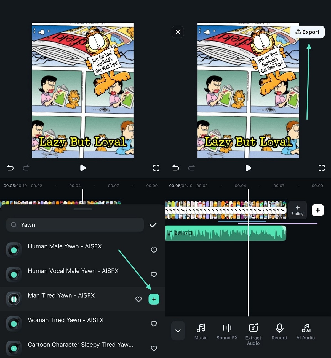Tap the 00:05/00:10 time counter in the sound search screen
Viewport: 331px width, 358px height.
click(15, 186)
